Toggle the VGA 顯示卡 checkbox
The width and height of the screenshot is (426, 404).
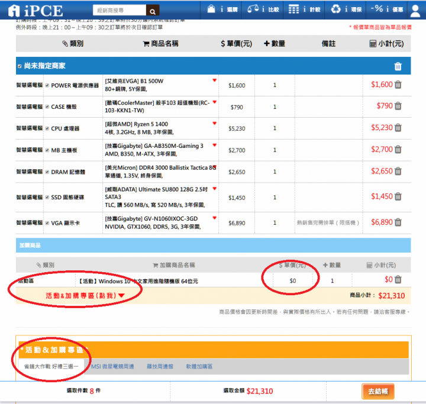(47, 223)
